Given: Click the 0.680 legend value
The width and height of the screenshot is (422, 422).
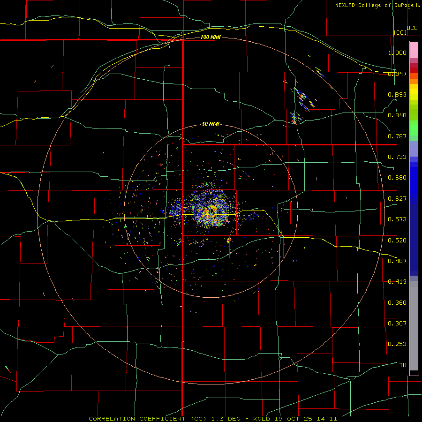Looking at the screenshot, I should point(397,178).
